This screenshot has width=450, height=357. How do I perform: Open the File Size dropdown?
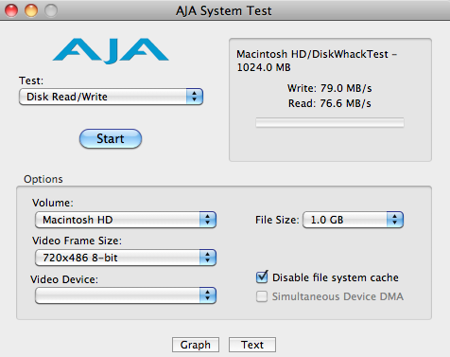pos(353,220)
